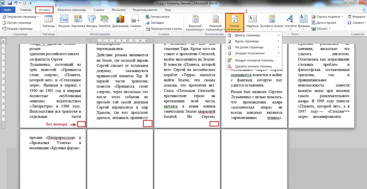Insert a Перекрестная ссылка cross-reference
The image size is (367, 189).
pos(163,29)
